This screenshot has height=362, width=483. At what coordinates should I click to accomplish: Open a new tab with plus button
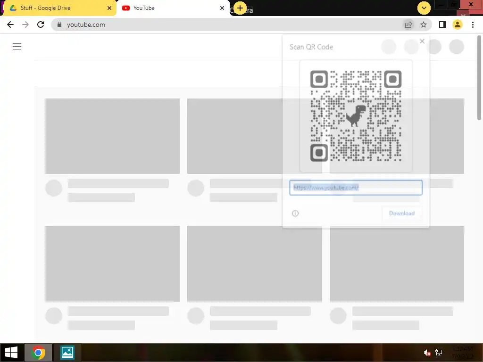(x=240, y=8)
